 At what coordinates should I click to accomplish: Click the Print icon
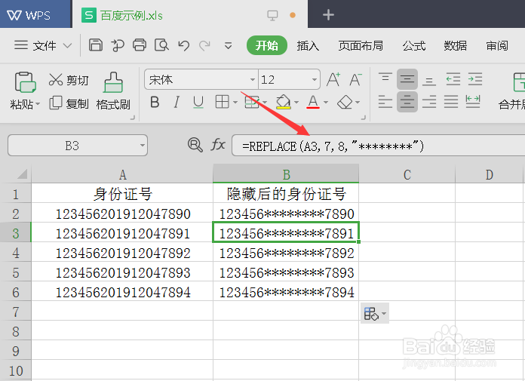(x=140, y=45)
